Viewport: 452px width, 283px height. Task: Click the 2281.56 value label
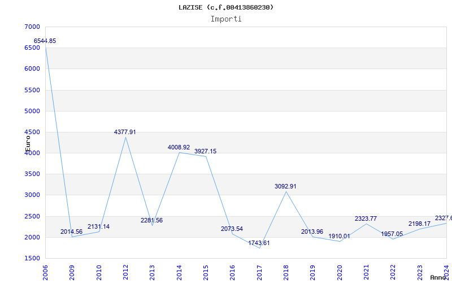pyautogui.click(x=151, y=220)
